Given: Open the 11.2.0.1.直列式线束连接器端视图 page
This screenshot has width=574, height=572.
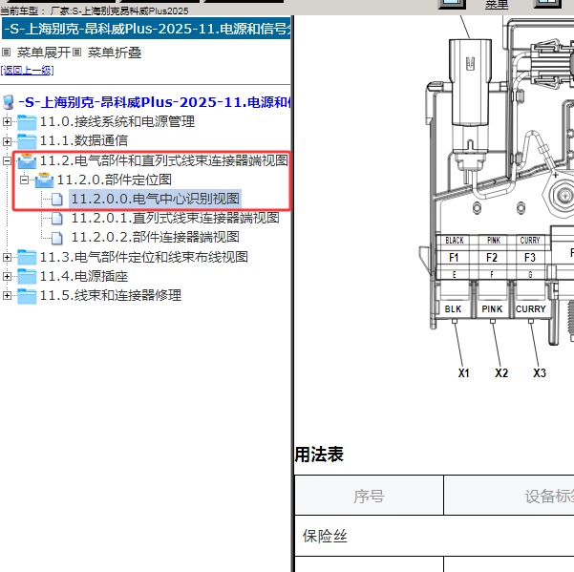Looking at the screenshot, I should coord(175,218).
